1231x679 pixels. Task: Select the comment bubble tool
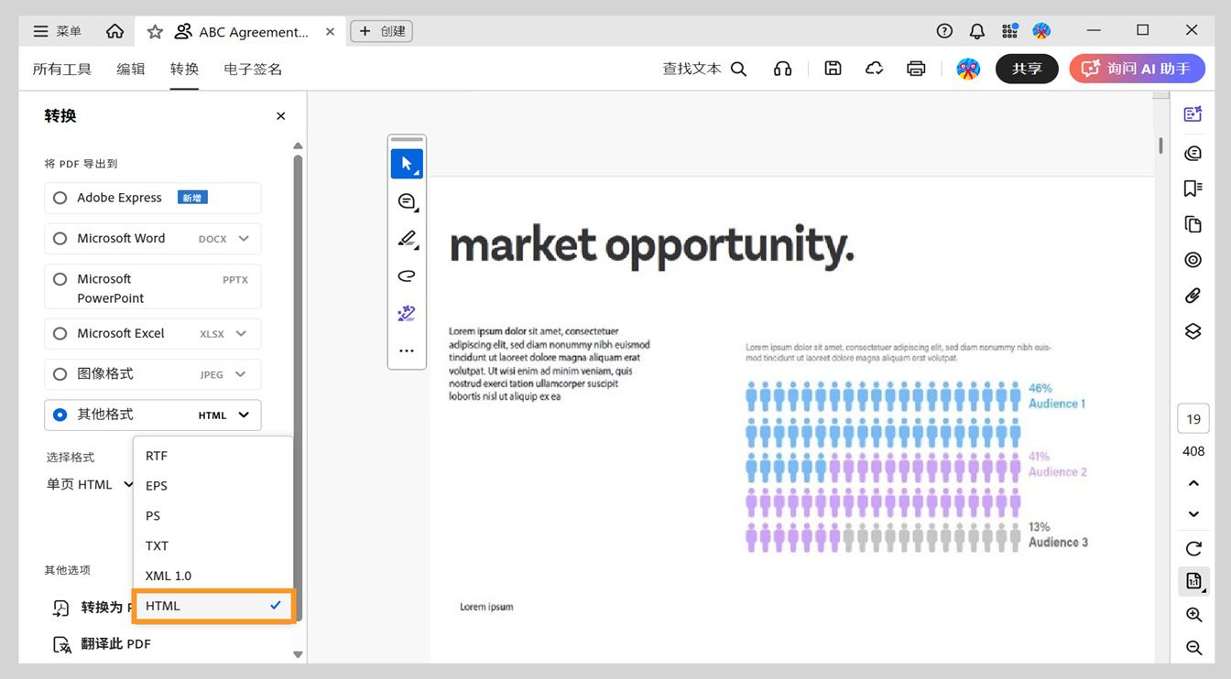pyautogui.click(x=407, y=201)
